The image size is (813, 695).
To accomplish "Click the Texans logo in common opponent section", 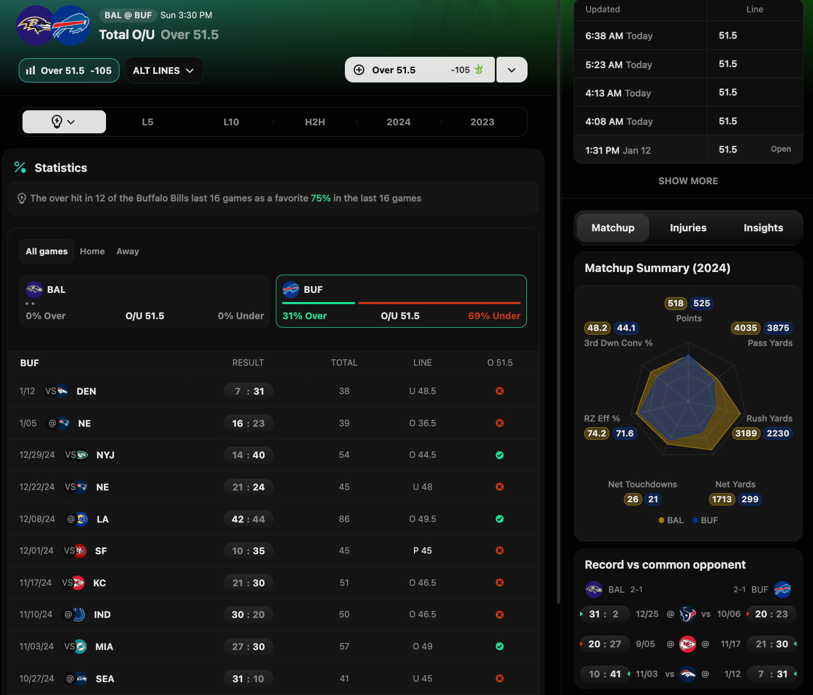I will coord(688,614).
